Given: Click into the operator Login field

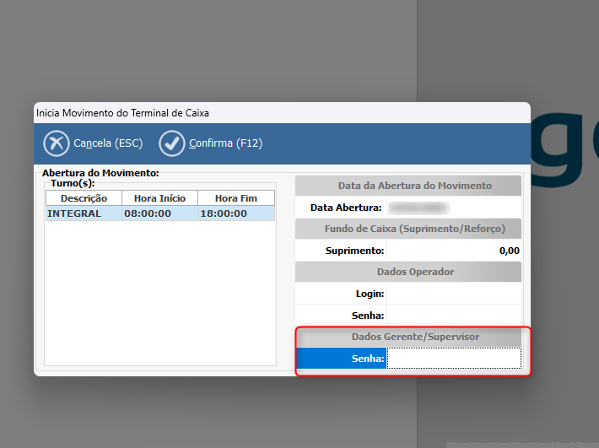Looking at the screenshot, I should tap(453, 294).
